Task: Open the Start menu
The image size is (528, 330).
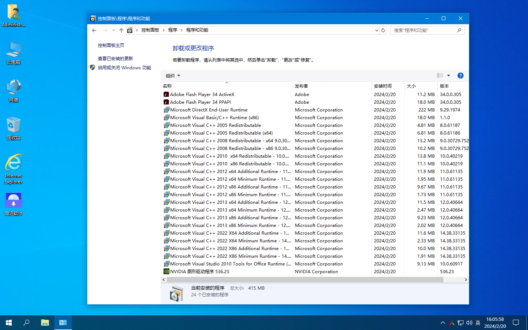Action: click(x=8, y=323)
